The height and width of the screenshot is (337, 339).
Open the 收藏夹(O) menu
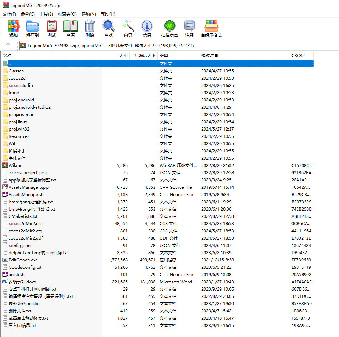coord(67,14)
